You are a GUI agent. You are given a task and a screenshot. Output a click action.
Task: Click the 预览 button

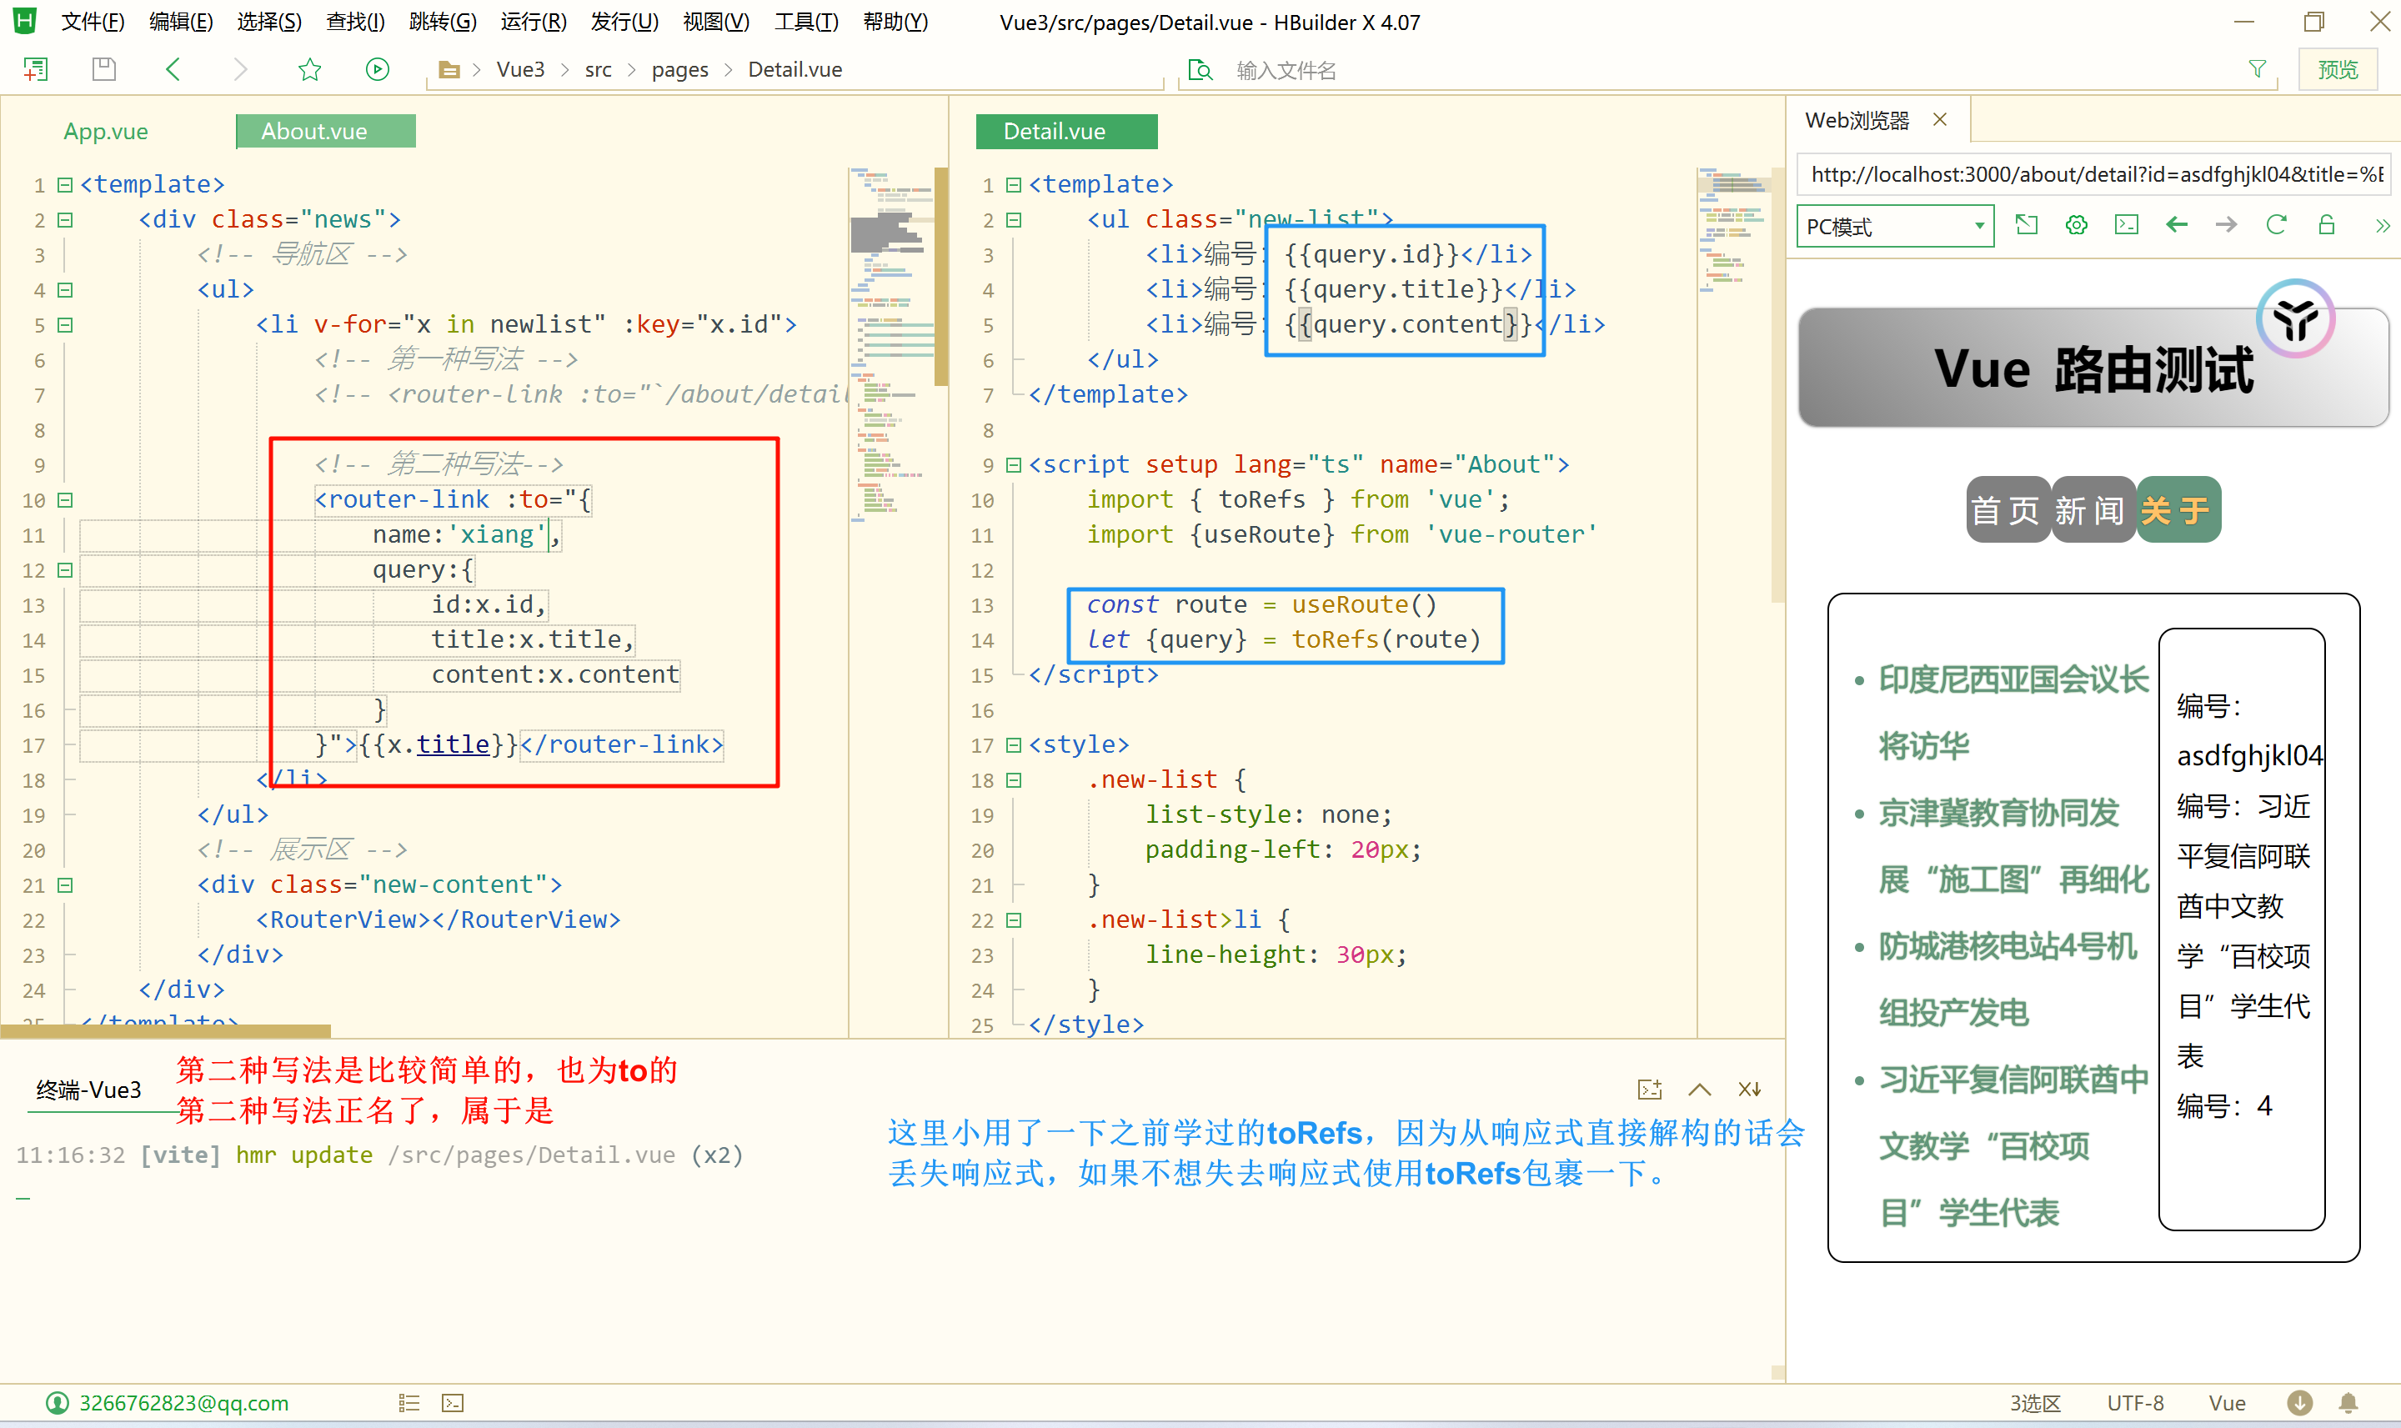click(2338, 69)
